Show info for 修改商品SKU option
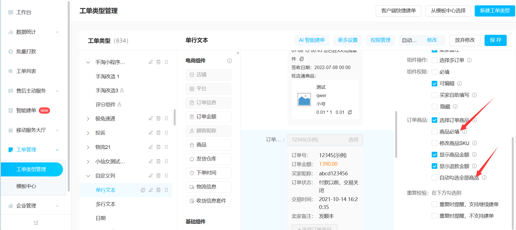 pos(475,143)
